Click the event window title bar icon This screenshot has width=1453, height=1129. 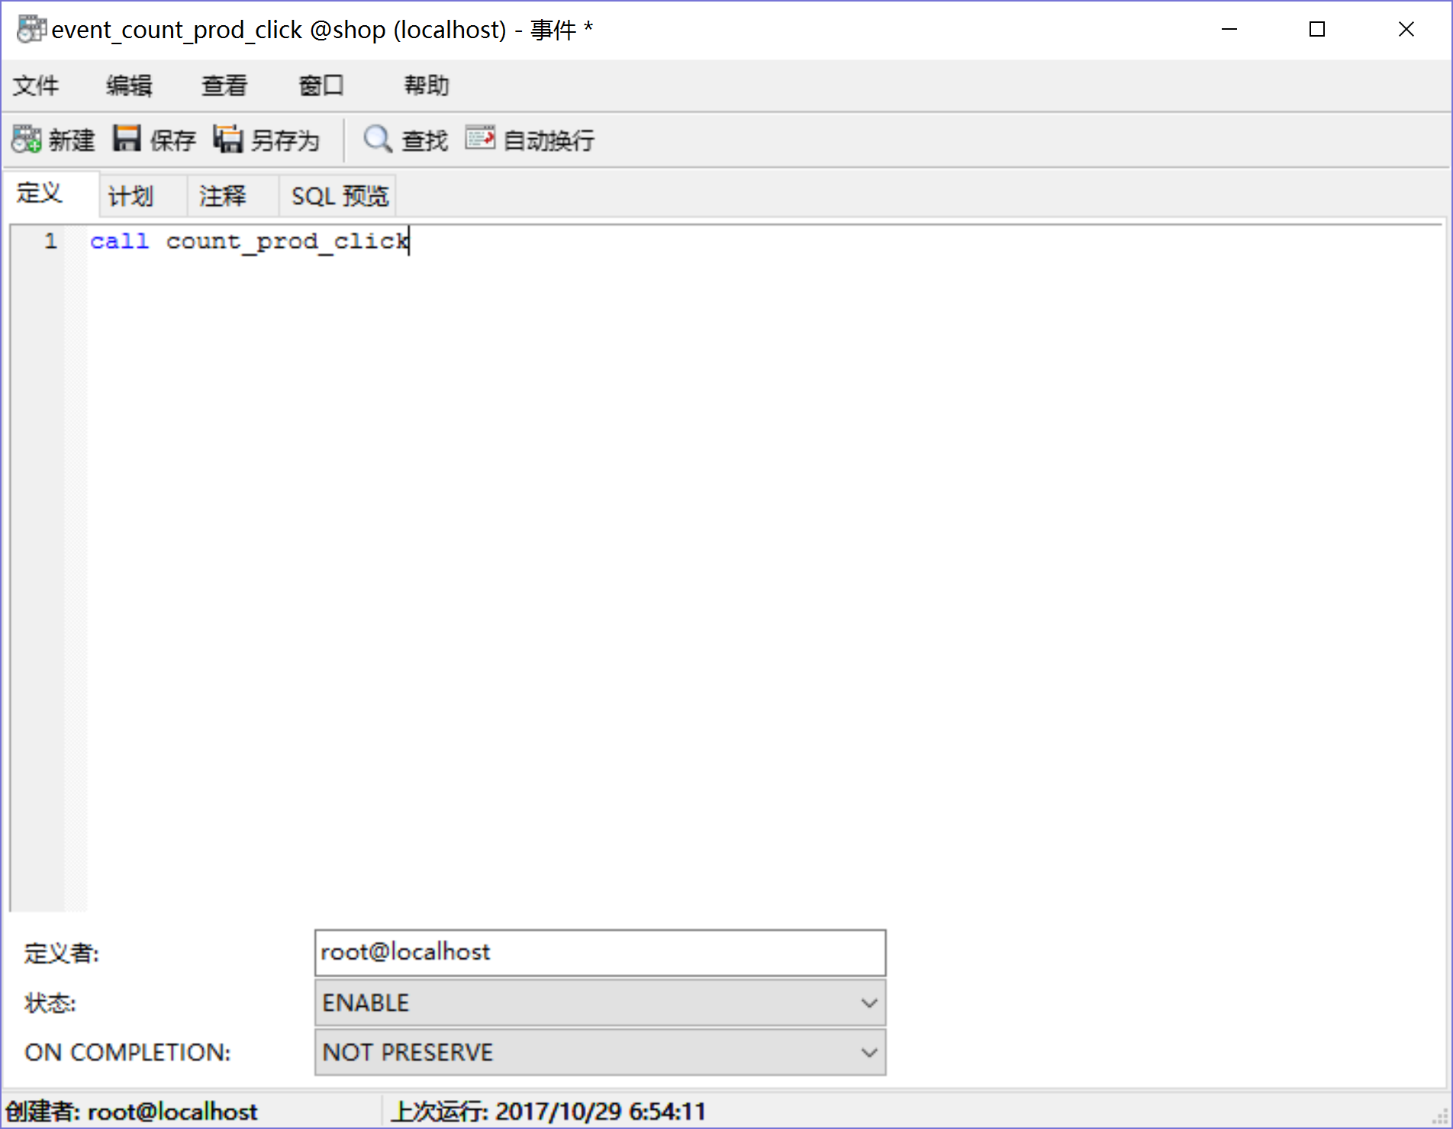click(x=31, y=29)
